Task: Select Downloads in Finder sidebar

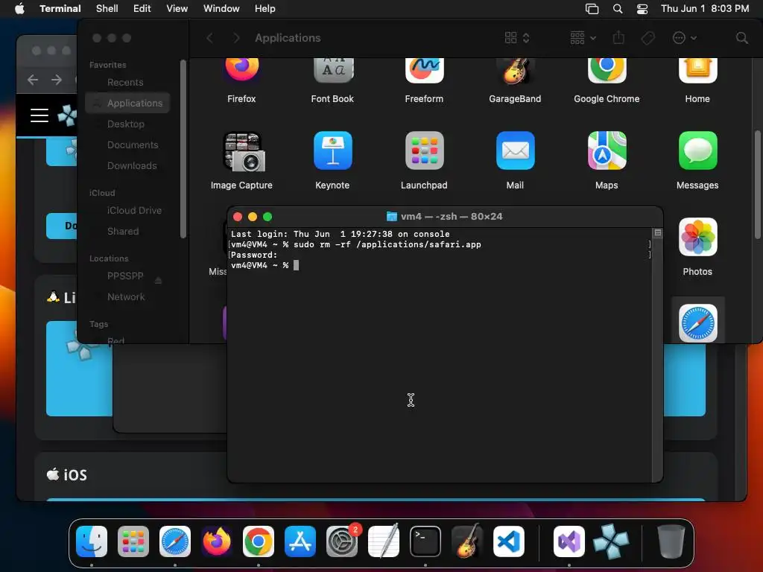Action: (127, 166)
